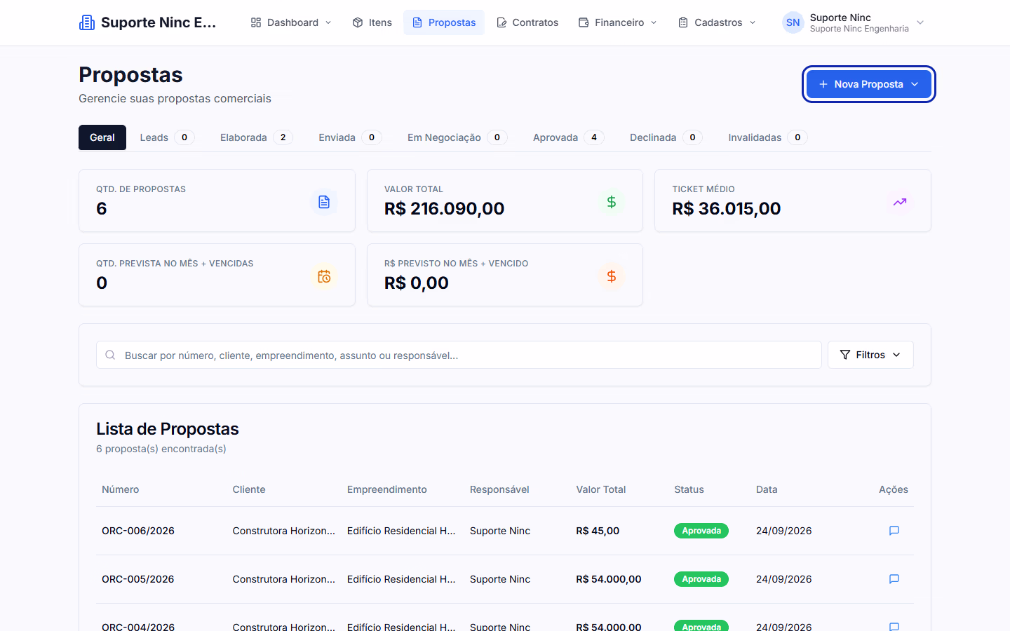Click the Número column header

121,489
